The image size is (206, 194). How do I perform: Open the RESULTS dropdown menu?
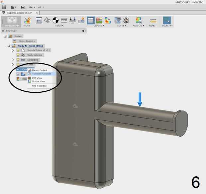click(138, 26)
